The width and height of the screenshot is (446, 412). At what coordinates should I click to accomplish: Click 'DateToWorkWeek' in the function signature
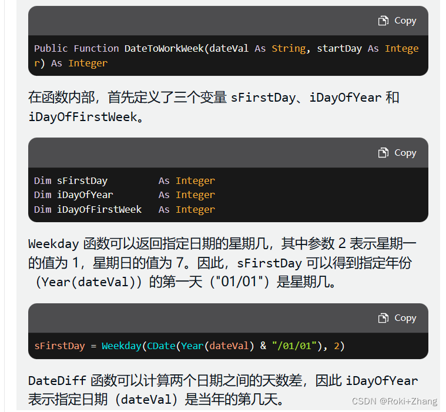coord(164,48)
